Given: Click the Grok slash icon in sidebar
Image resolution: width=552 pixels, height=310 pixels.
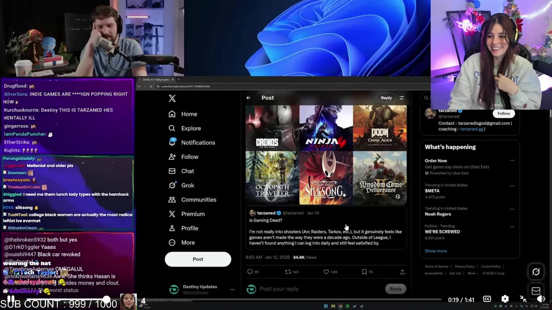Looking at the screenshot, I should 172,185.
